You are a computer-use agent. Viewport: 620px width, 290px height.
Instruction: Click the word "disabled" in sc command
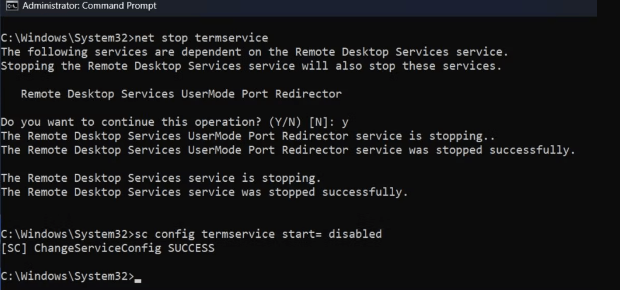355,234
